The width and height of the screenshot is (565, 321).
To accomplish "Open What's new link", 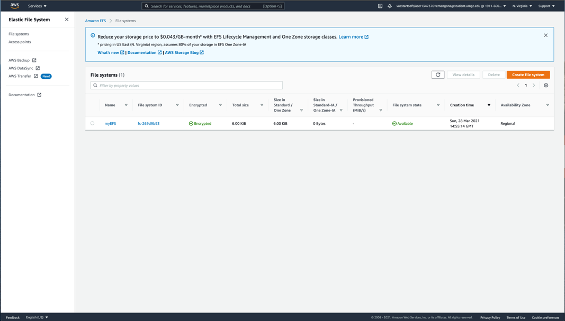I will point(111,52).
